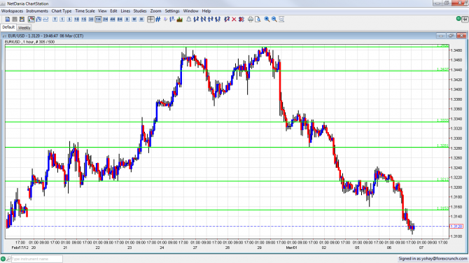Select the second line drawing tool
Screen dimensions: 469x263
[203, 20]
